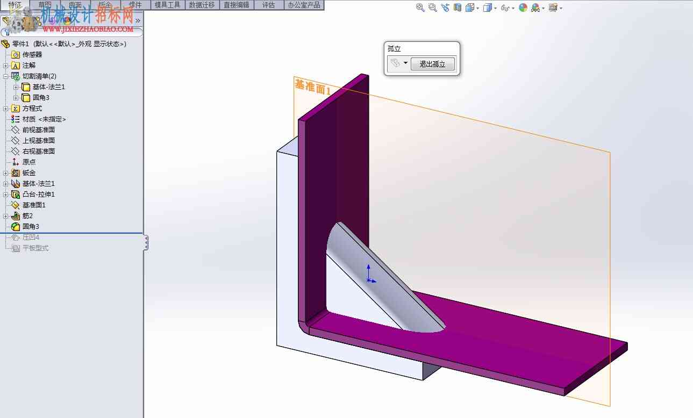Click the Section View icon

coord(458,8)
